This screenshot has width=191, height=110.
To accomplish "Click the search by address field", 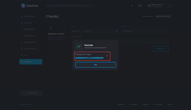I will [70, 6].
